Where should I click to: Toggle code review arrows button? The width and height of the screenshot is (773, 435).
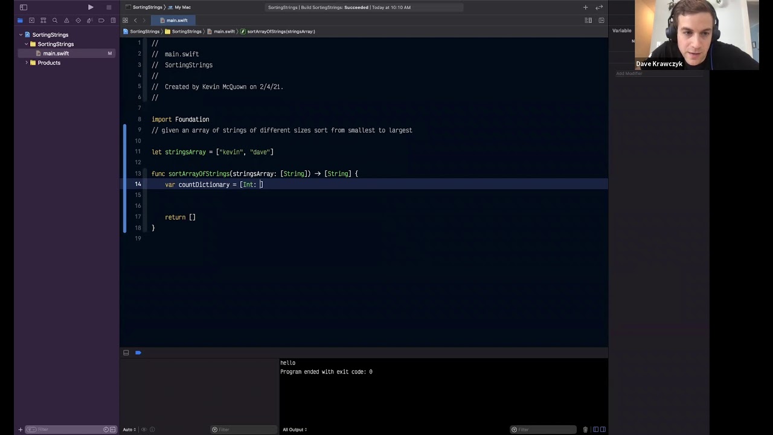599,7
